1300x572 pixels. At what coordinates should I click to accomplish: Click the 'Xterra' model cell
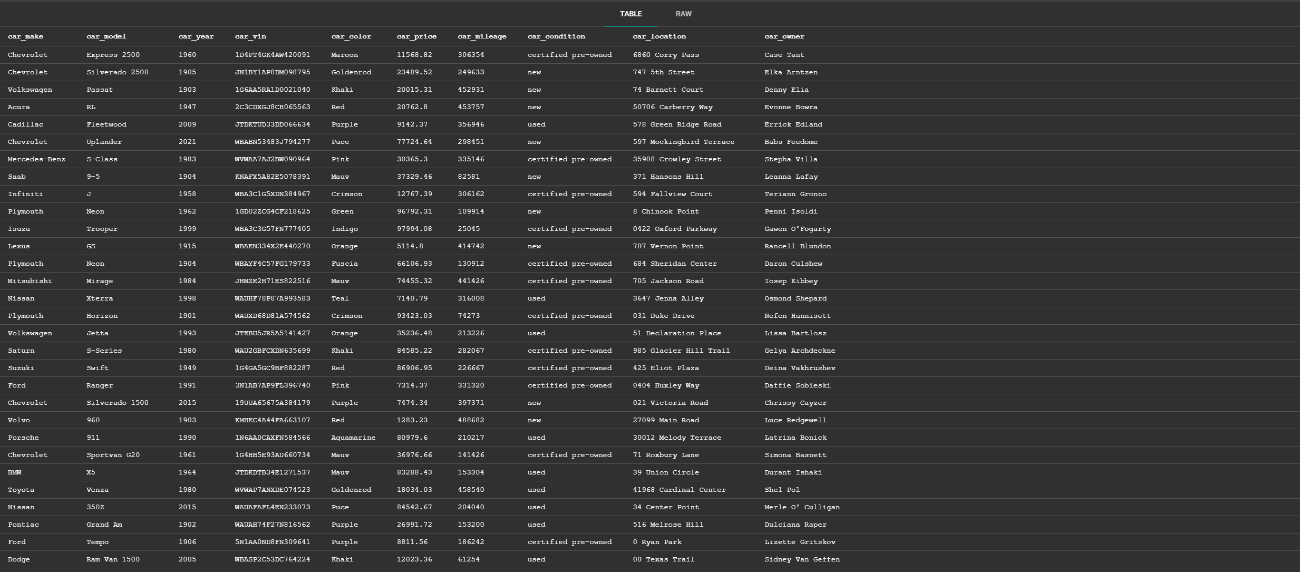(x=100, y=298)
